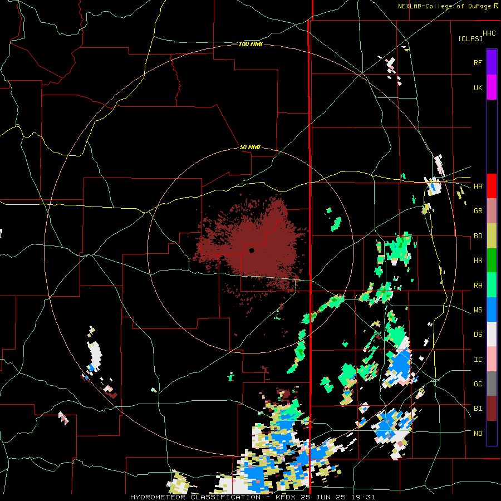
Task: Click the ND black legend swatch
Action: pos(492,433)
